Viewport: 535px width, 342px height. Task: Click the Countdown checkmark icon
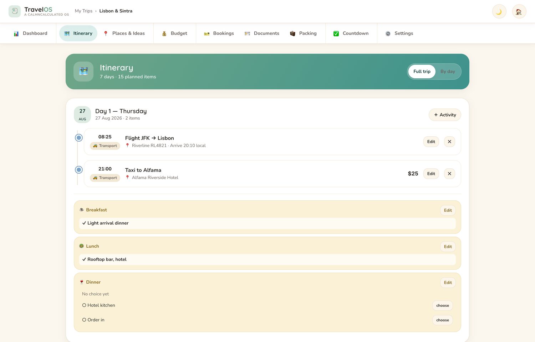pyautogui.click(x=336, y=33)
